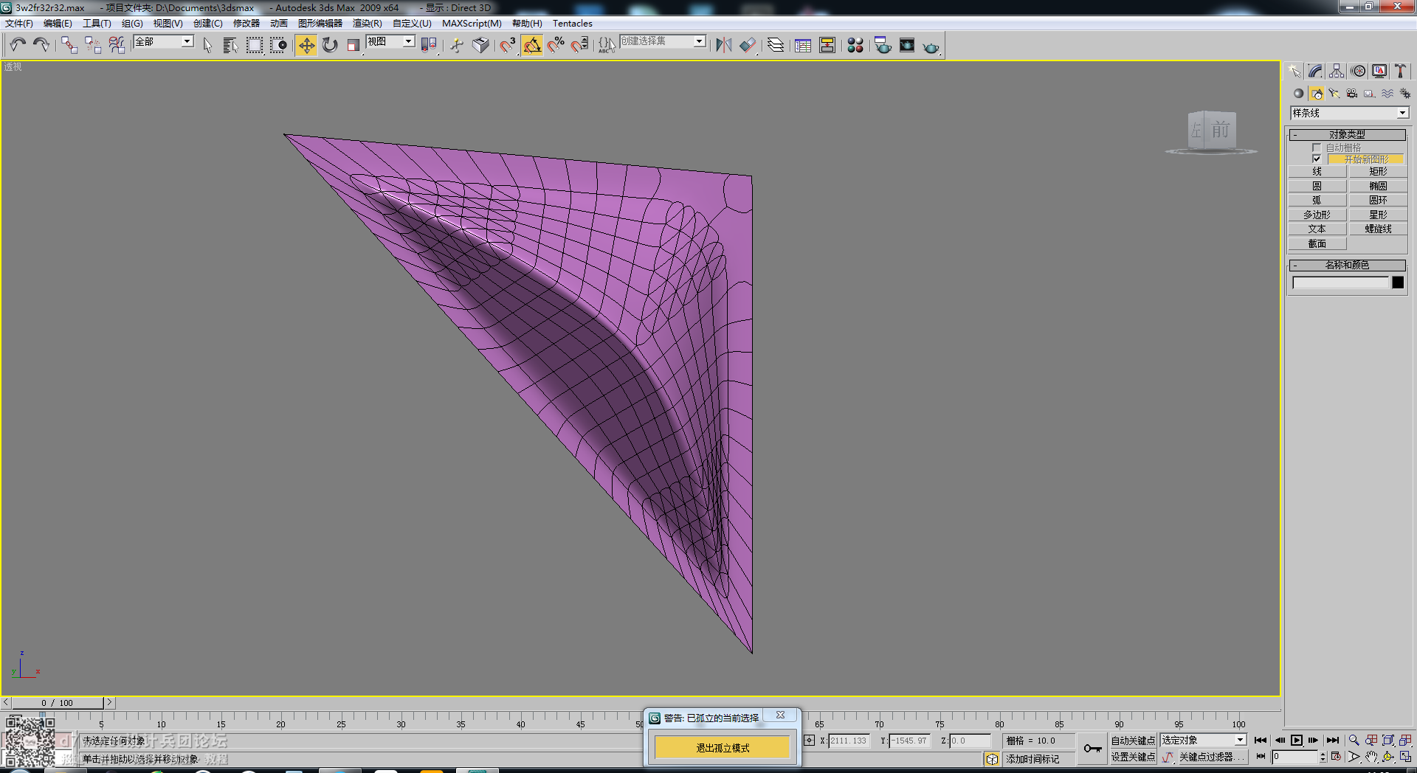Click the Quick Render teapot icon
Screen dimensions: 1417x773
tap(931, 46)
